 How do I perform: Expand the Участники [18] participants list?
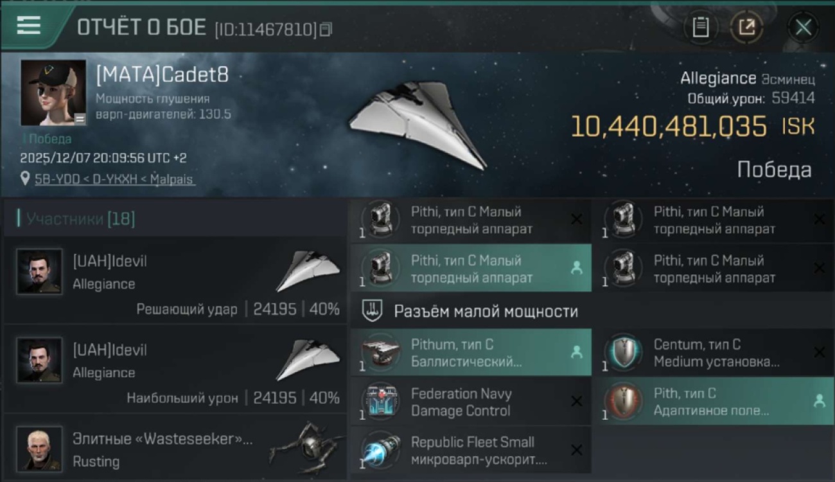pos(81,219)
